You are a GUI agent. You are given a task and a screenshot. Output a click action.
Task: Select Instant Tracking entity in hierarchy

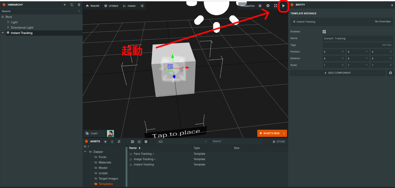(x=22, y=33)
